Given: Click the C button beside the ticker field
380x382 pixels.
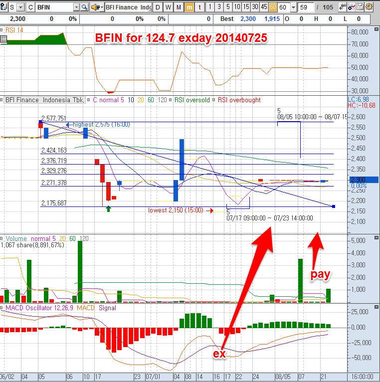Looking at the screenshot, I should pyautogui.click(x=30, y=7).
